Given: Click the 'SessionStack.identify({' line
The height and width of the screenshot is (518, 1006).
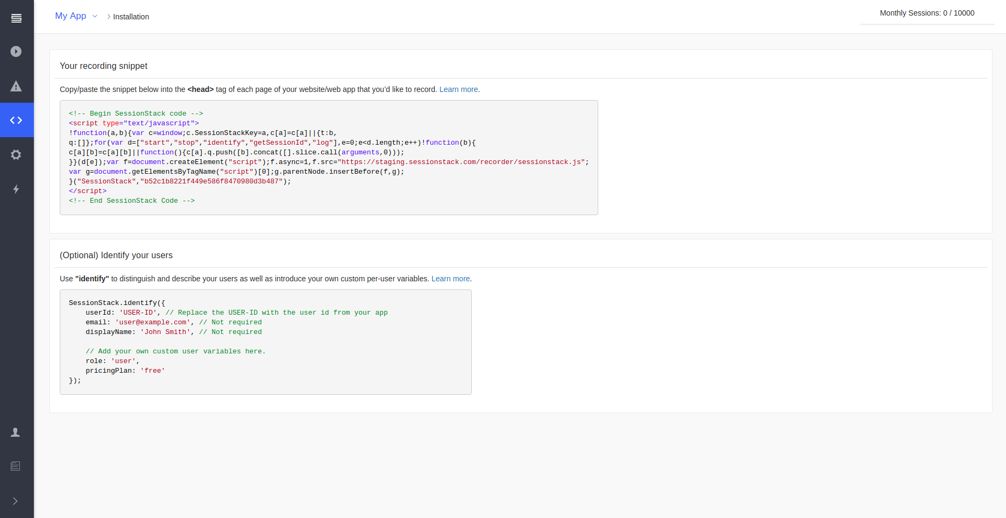Looking at the screenshot, I should [x=117, y=303].
